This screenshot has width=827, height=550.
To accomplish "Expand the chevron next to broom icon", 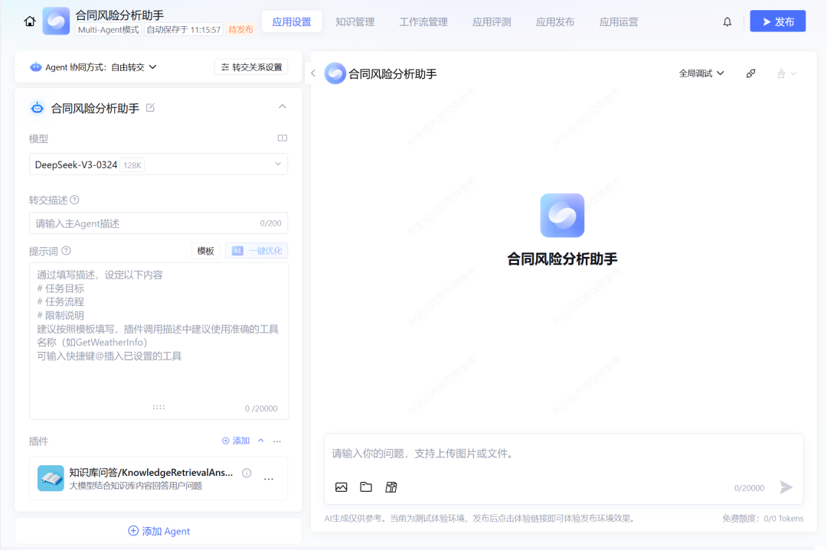I will (793, 73).
